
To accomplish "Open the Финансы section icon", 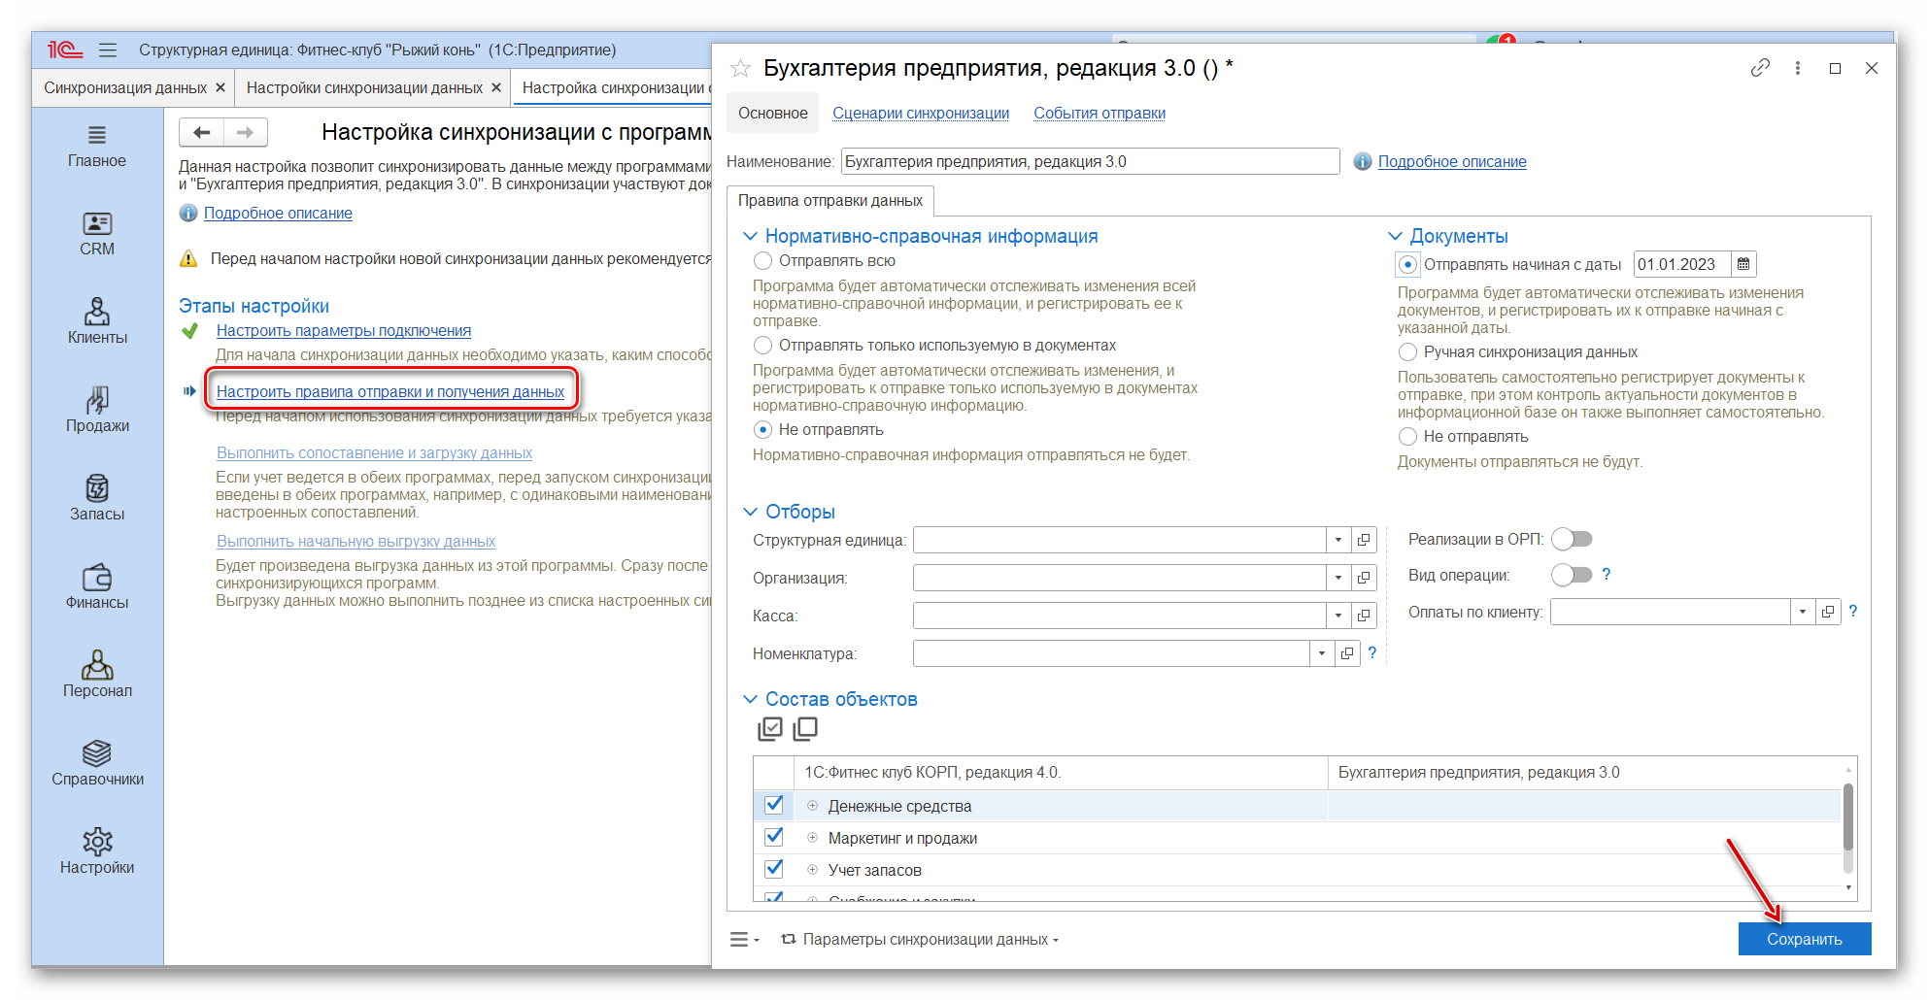I will 97,578.
